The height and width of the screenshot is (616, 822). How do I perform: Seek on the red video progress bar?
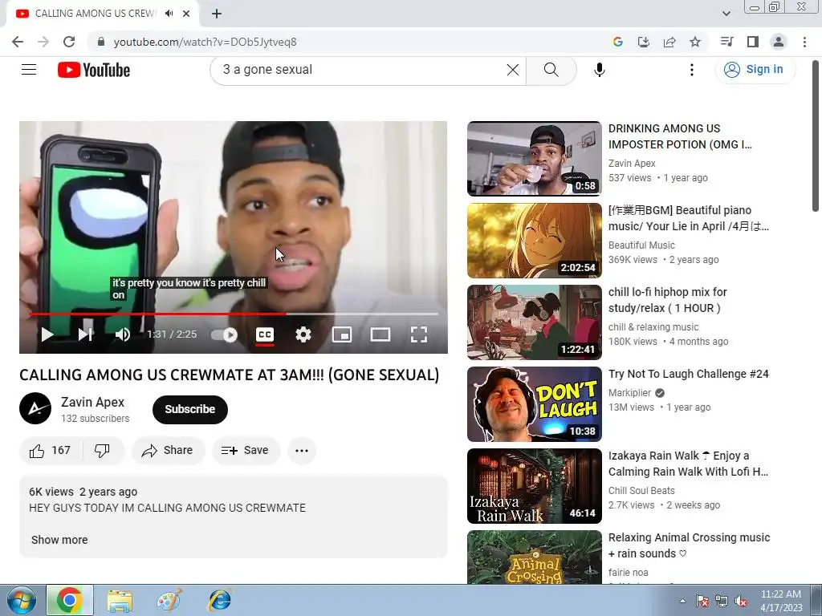234,314
